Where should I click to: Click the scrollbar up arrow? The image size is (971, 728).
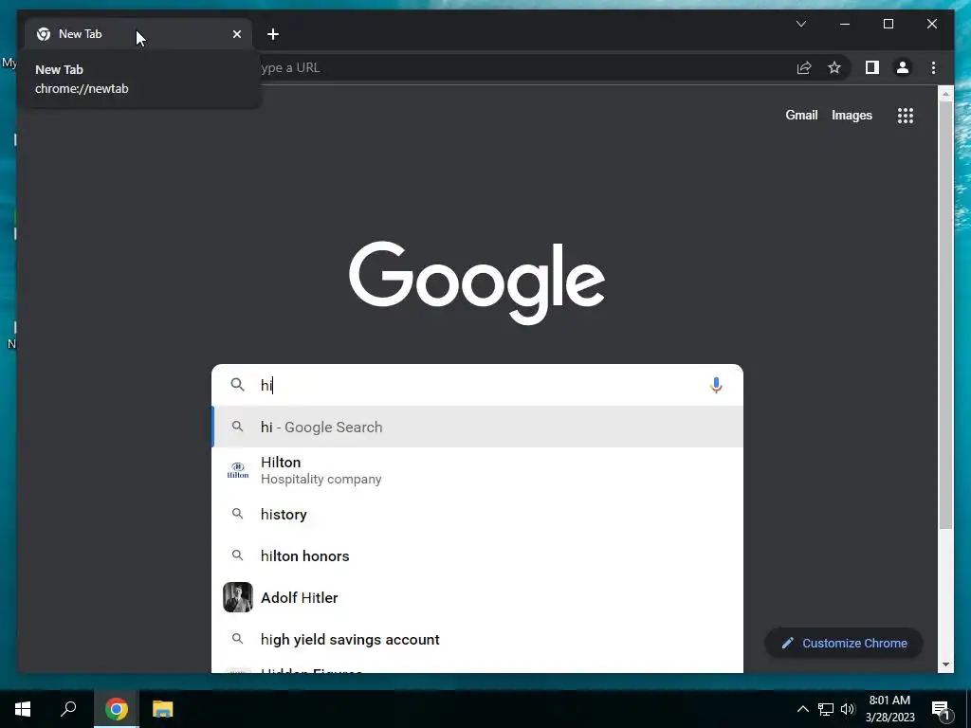pos(945,94)
